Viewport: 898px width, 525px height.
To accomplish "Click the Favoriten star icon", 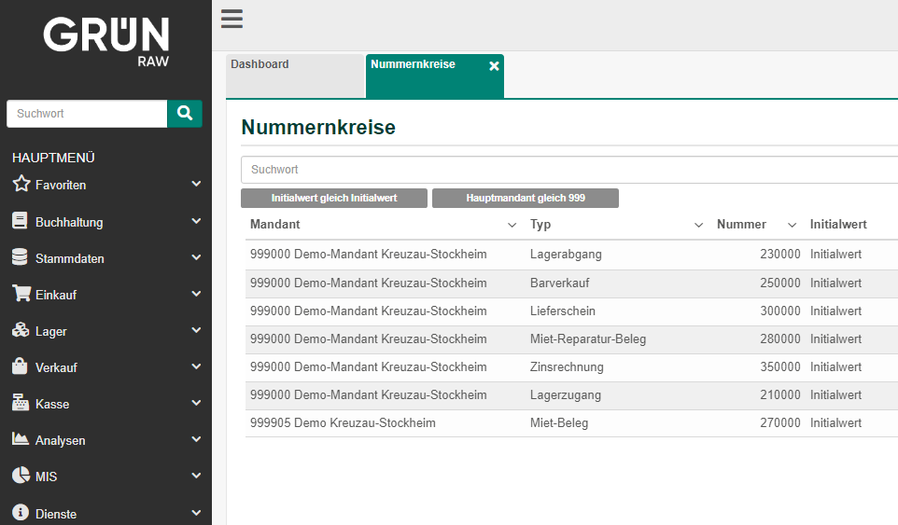I will coord(21,184).
